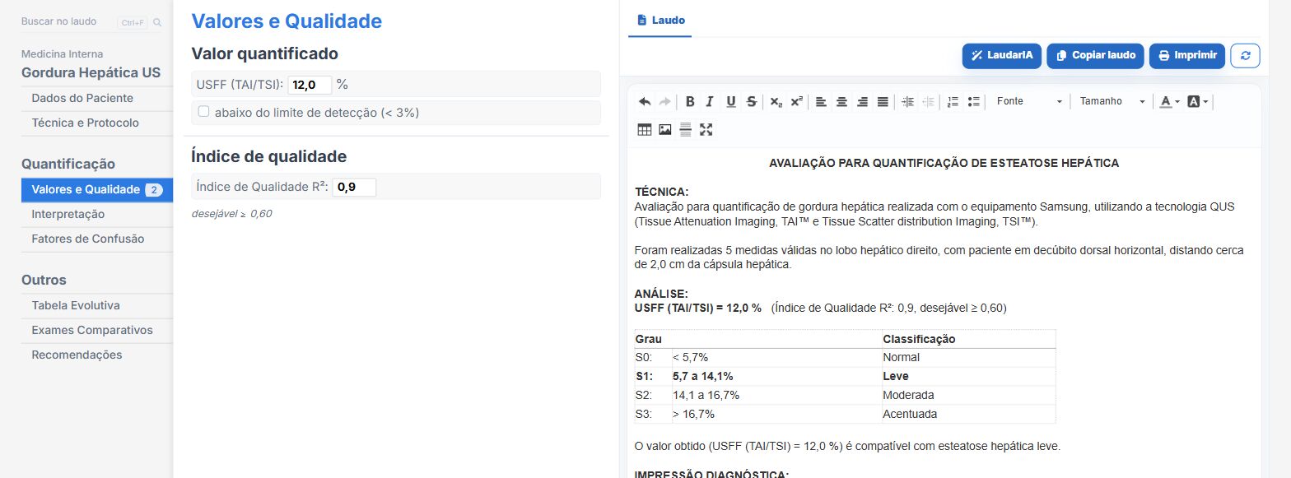Viewport: 1291px width, 478px height.
Task: Click the 'S0:' grade cell
Action: tap(653, 357)
